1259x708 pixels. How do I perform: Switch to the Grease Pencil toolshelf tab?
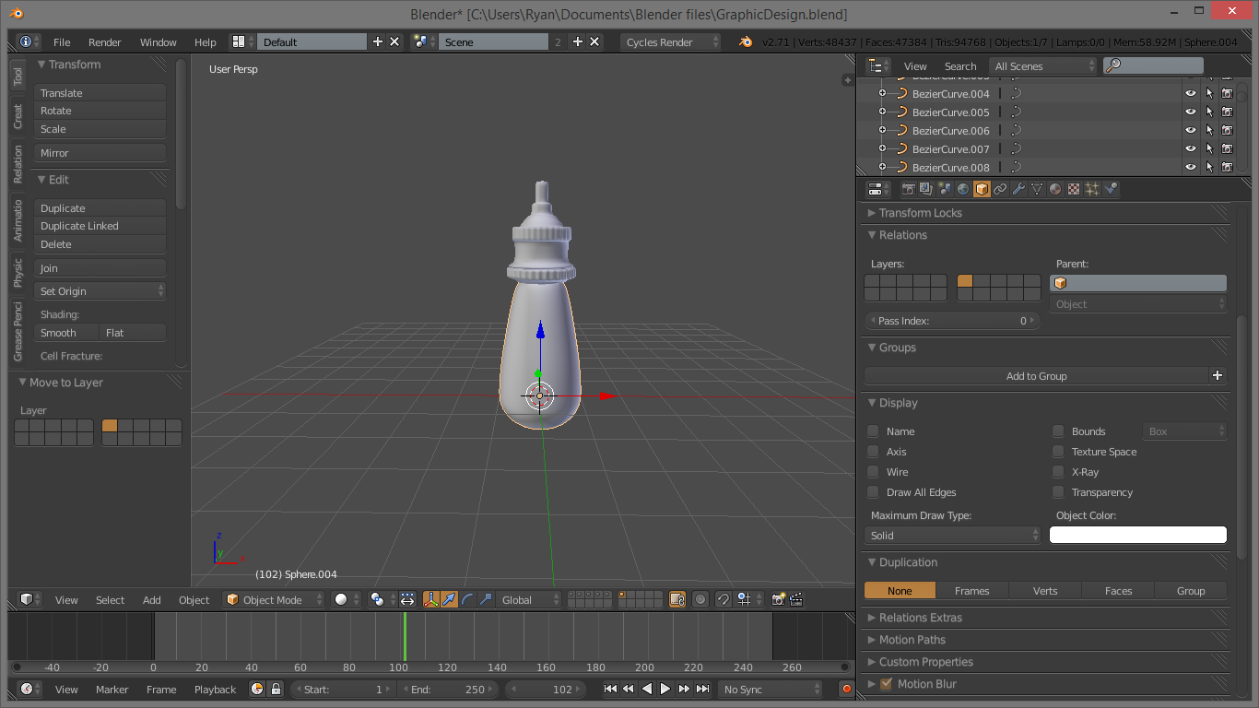[x=18, y=331]
